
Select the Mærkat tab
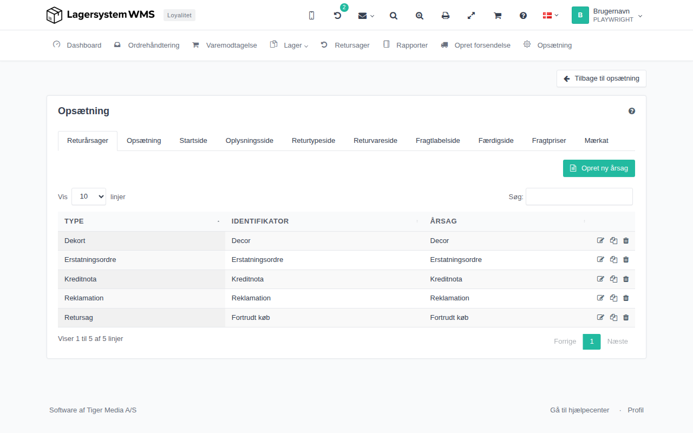pos(597,141)
